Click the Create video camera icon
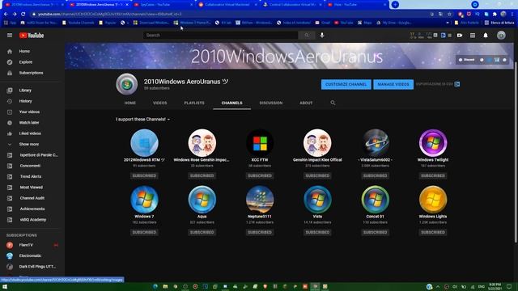Viewport: 518px width, 291px height. pyautogui.click(x=460, y=36)
